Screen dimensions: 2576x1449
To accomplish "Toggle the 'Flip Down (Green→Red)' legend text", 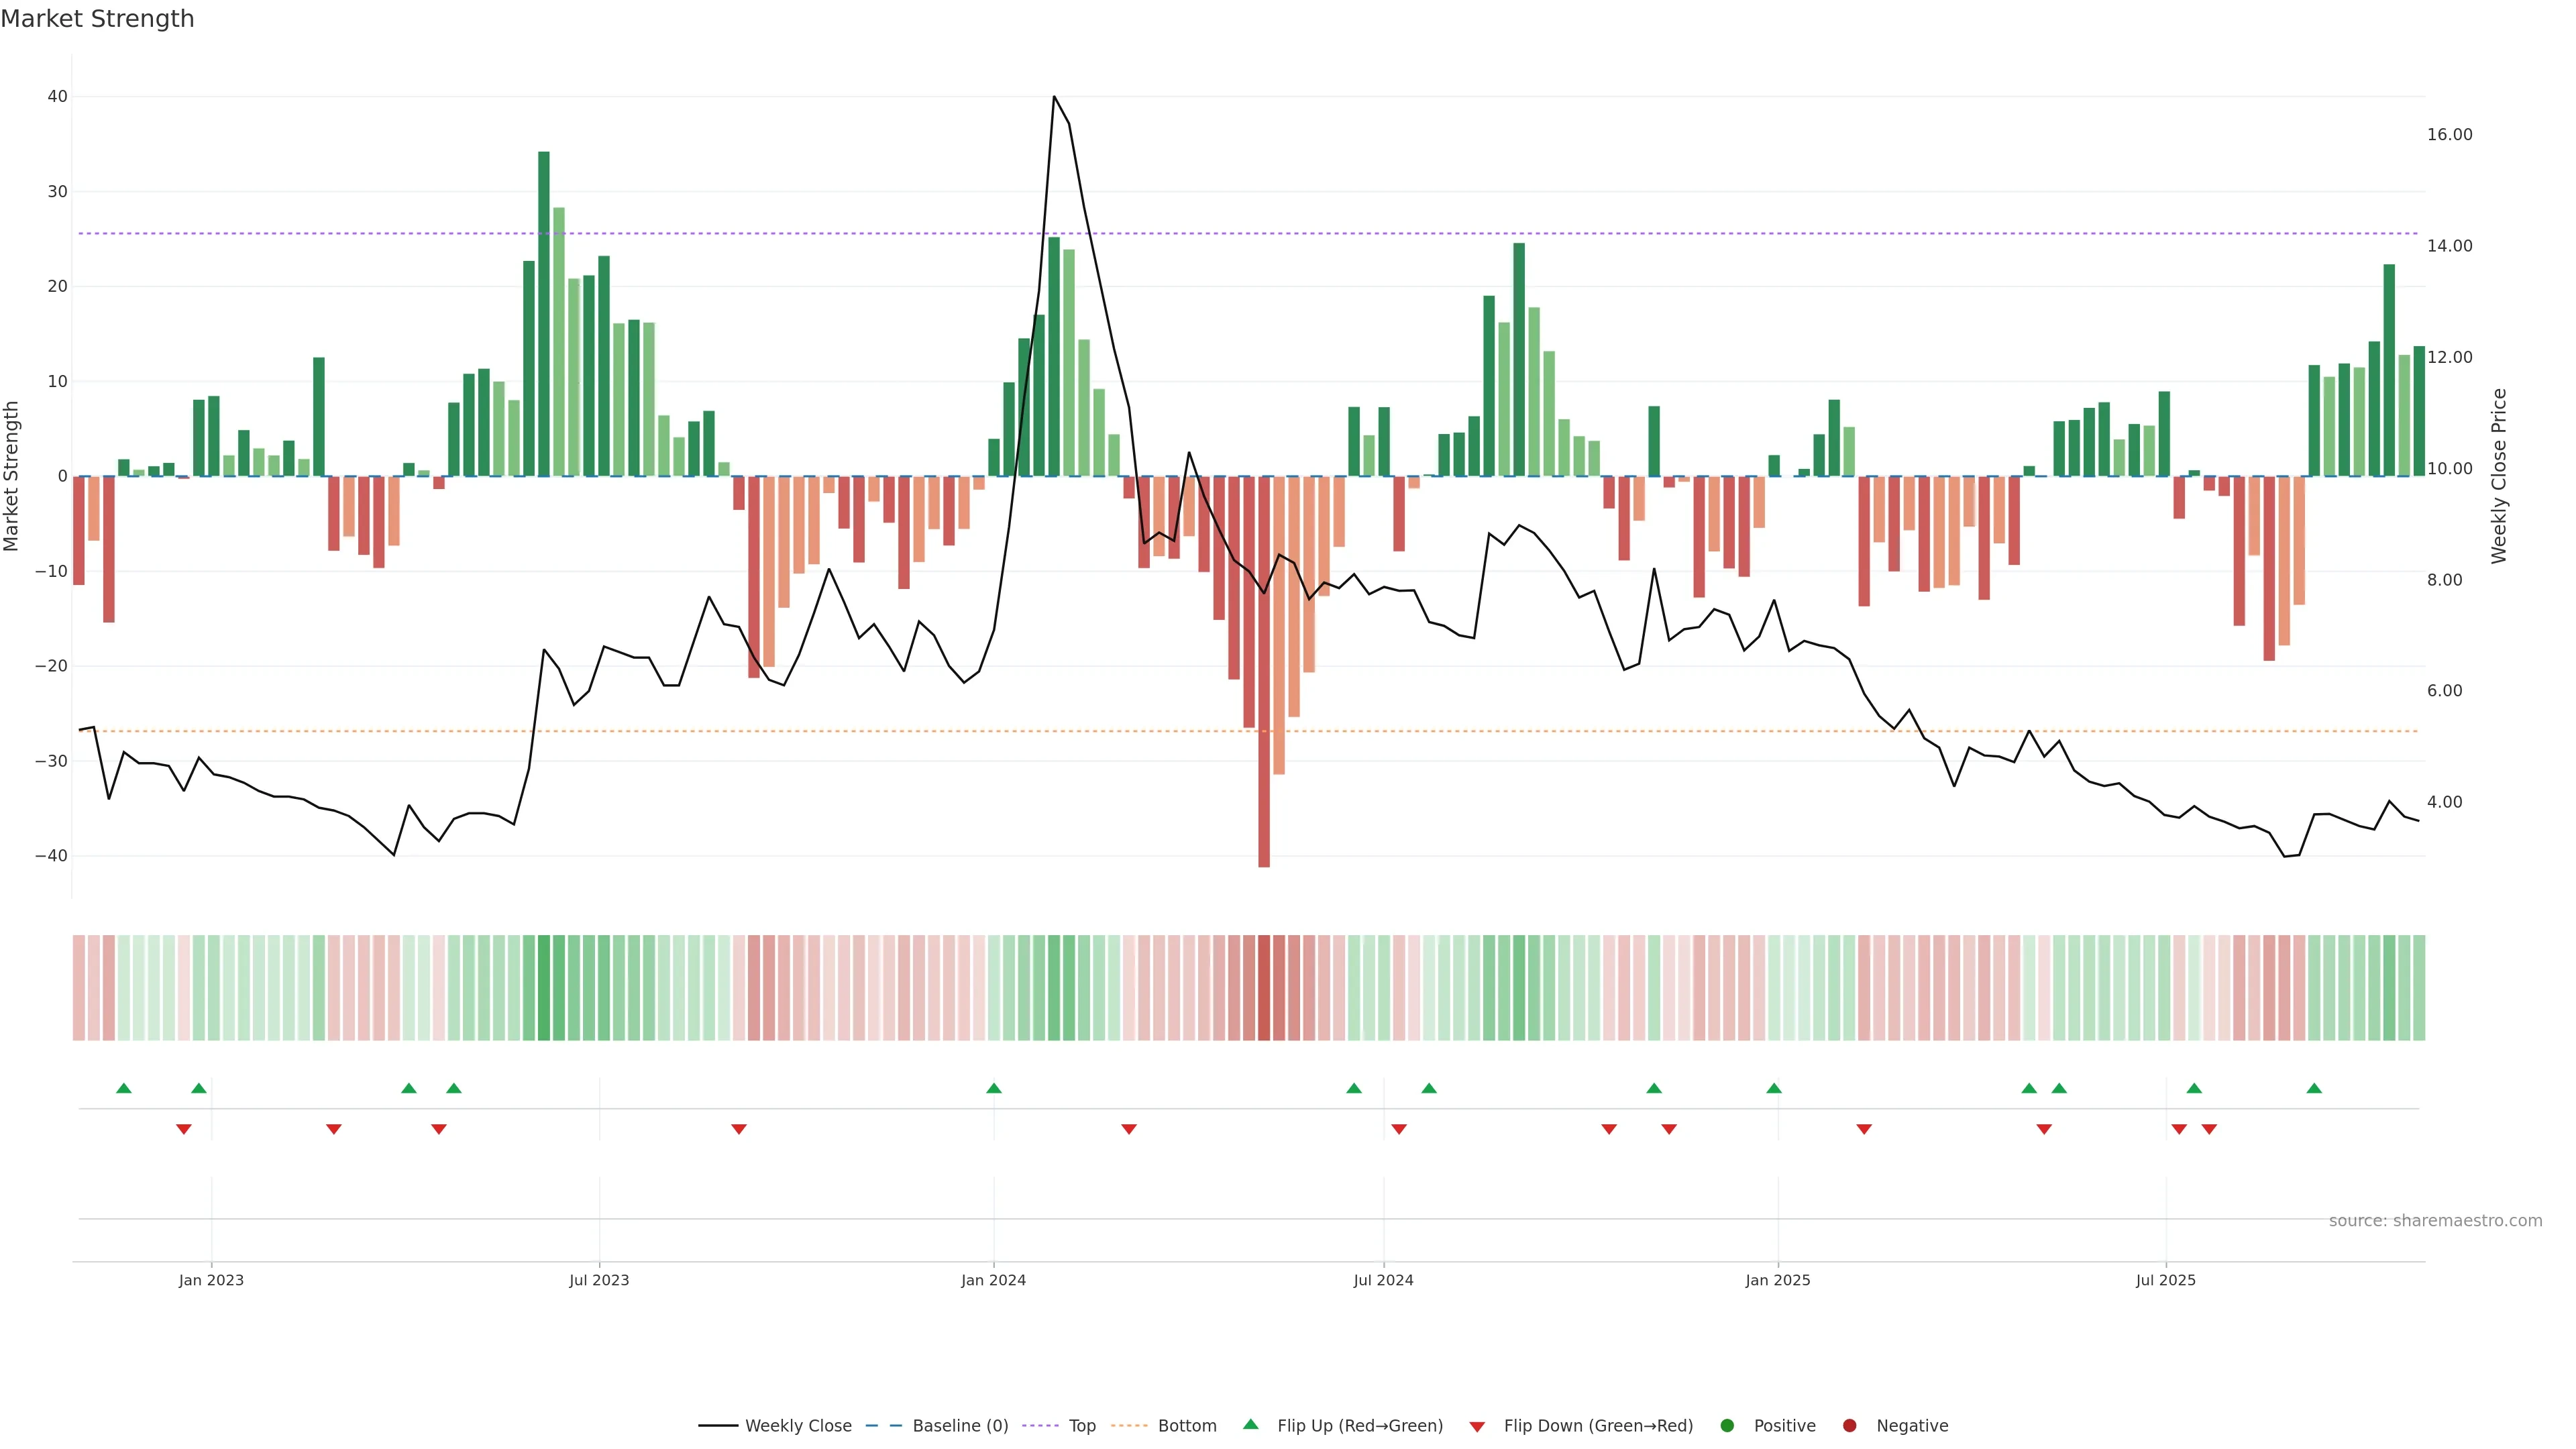I will [1598, 1426].
